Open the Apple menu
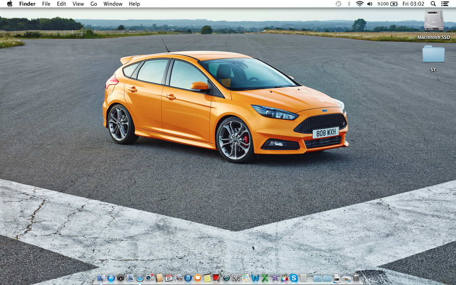The height and width of the screenshot is (285, 456). (x=10, y=4)
